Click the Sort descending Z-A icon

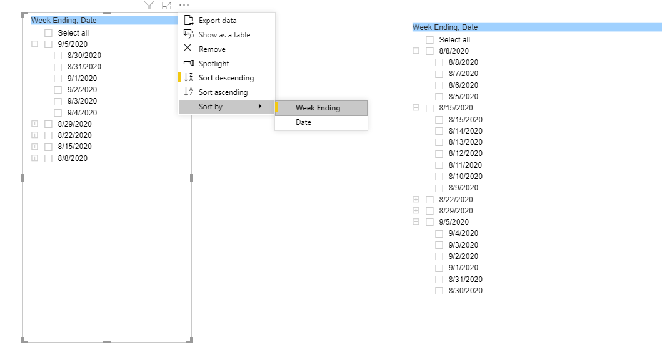(188, 77)
